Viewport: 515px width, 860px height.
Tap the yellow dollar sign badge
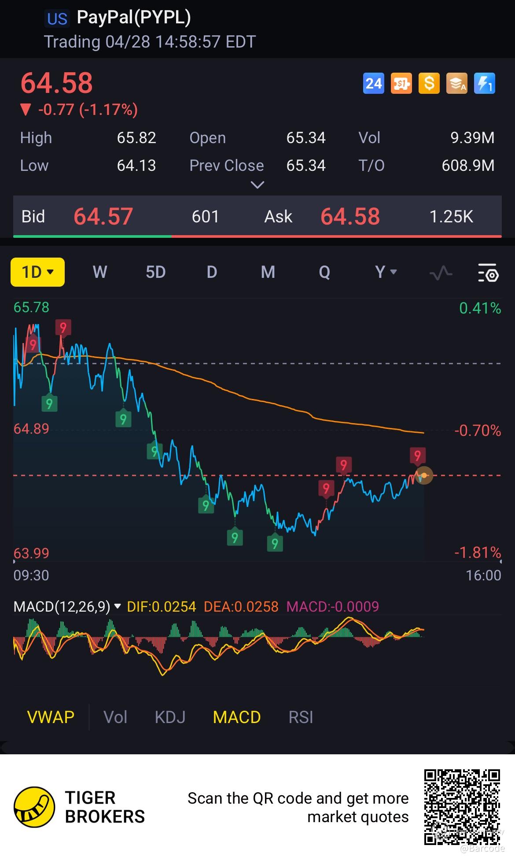click(429, 83)
